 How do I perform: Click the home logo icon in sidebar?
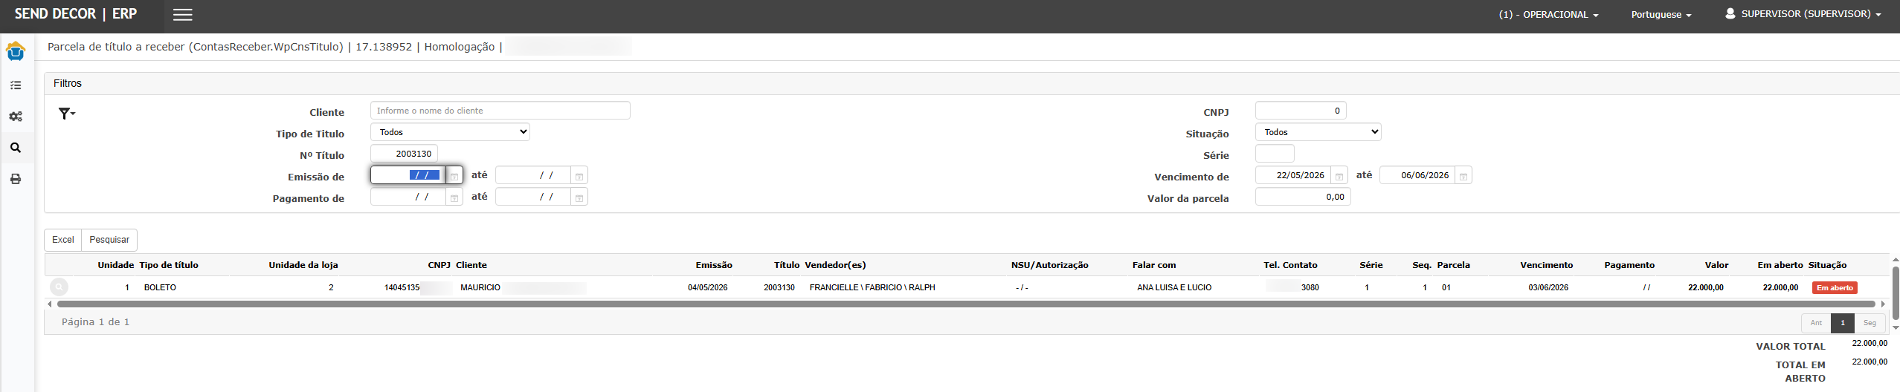point(16,52)
